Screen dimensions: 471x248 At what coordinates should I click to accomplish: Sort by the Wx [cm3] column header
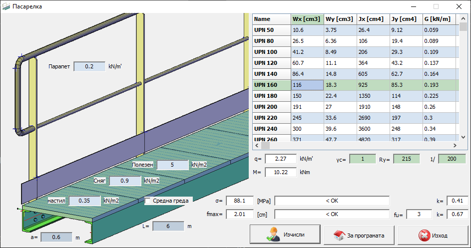point(307,19)
